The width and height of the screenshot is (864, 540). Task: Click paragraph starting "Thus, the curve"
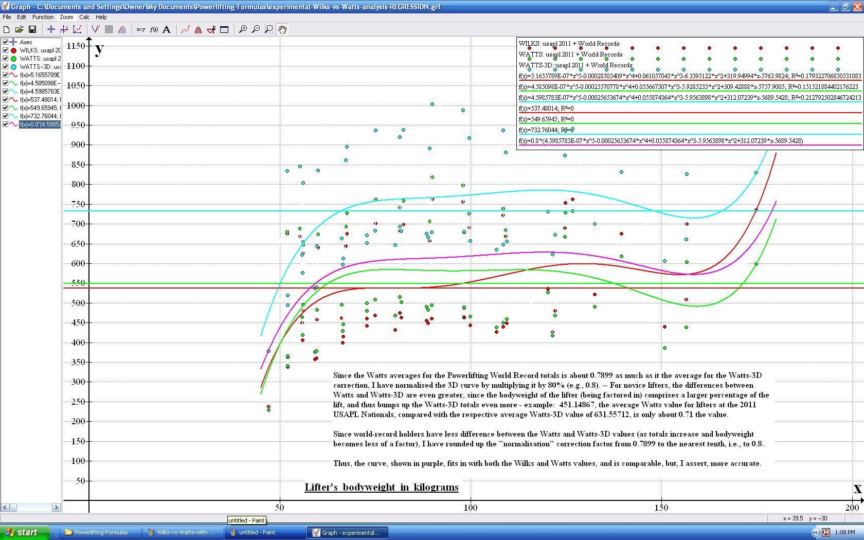tap(547, 463)
